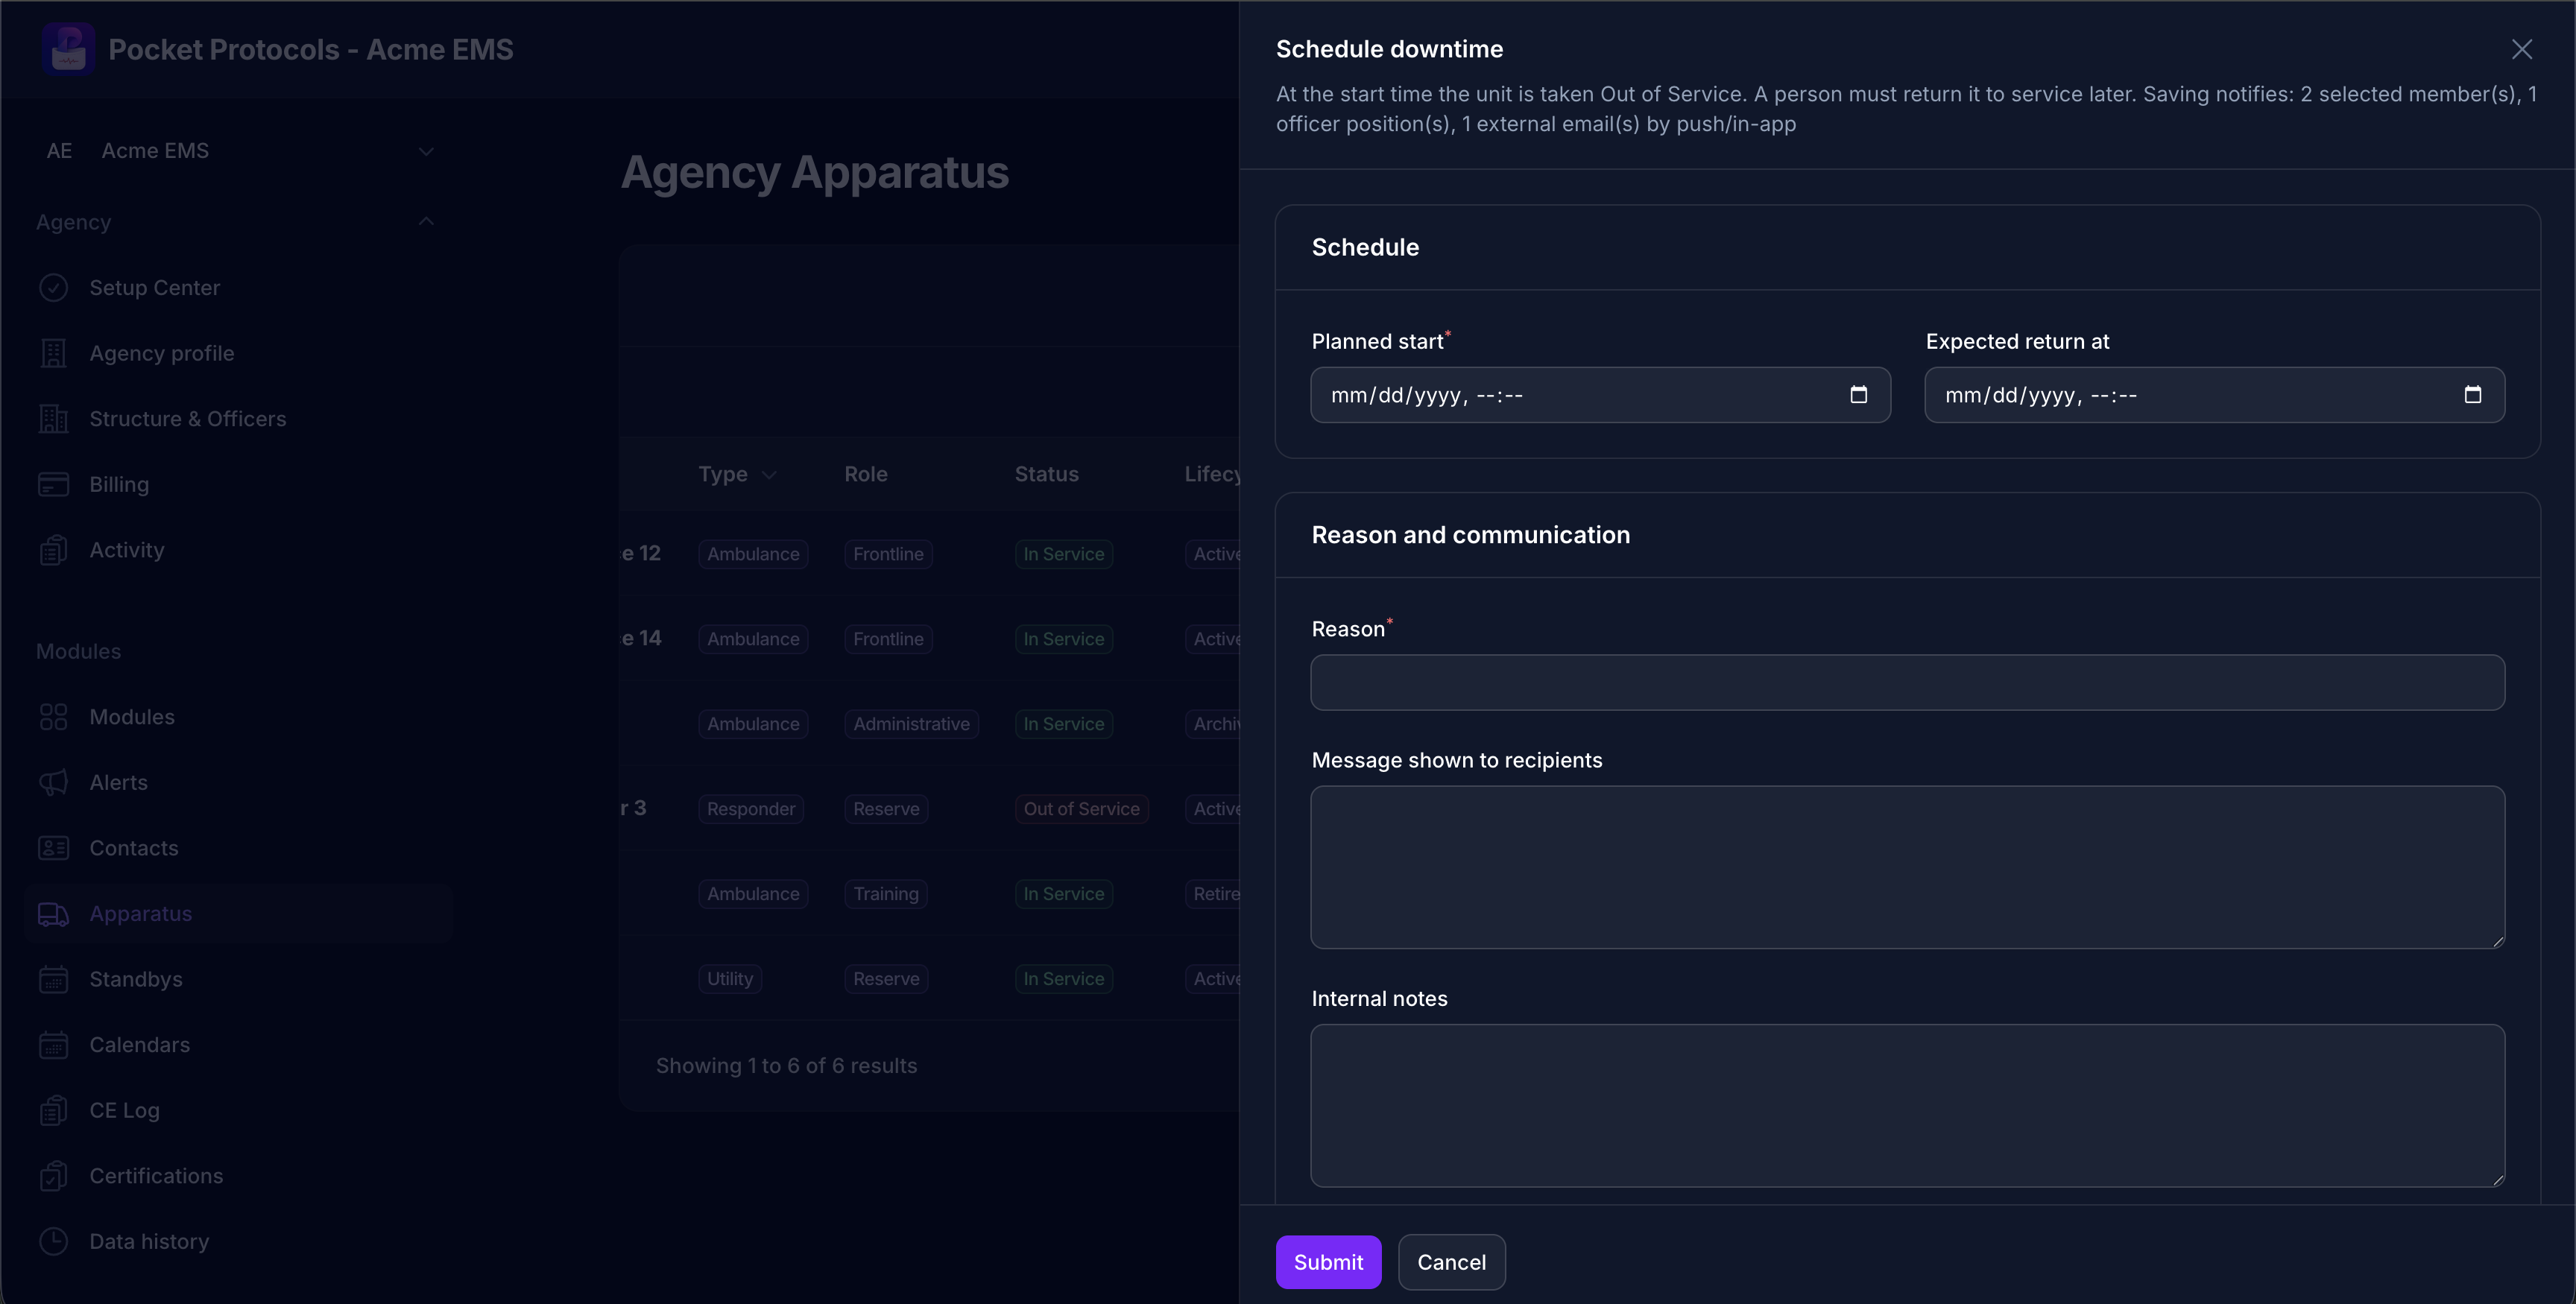Go to Agency profile
Screen dimensions: 2576x1304
click(238, 353)
